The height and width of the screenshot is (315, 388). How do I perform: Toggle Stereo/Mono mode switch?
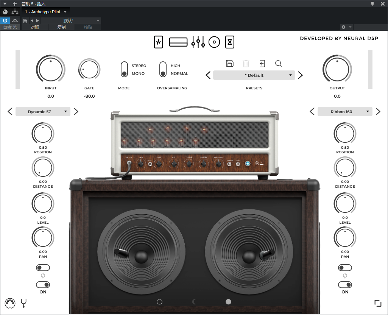[124, 70]
